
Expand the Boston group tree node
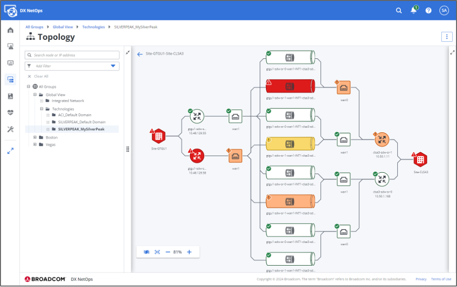coord(35,138)
